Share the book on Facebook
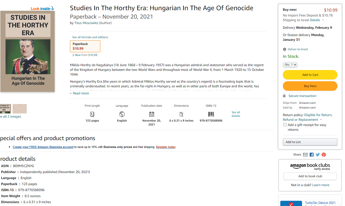 (311, 154)
